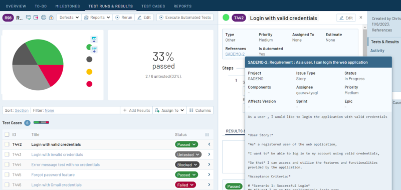Change T443 Untested status dropdown

pyautogui.click(x=188, y=154)
